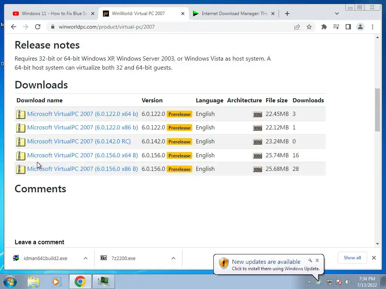Image resolution: width=386 pixels, height=289 pixels.
Task: Close the WinWorld tab
Action: tap(183, 14)
